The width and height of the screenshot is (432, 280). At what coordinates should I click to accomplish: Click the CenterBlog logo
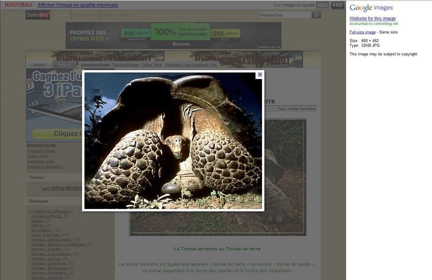[38, 15]
